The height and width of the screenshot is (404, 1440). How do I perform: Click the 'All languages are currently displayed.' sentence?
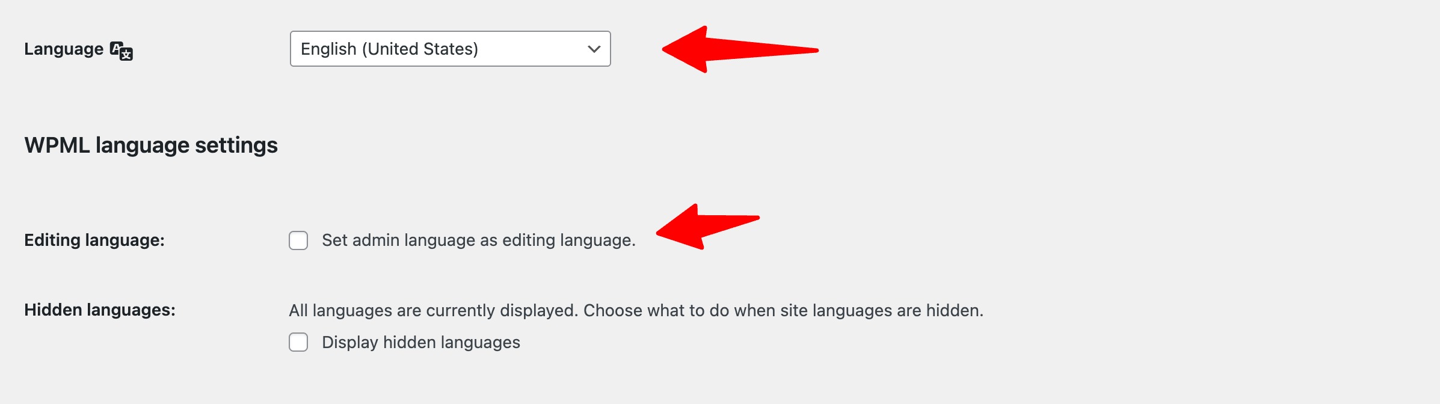[433, 310]
